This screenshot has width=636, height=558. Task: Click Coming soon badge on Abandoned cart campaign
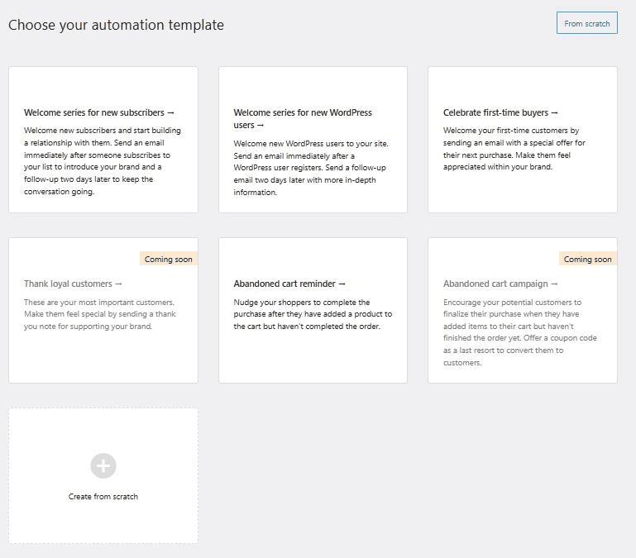tap(588, 259)
